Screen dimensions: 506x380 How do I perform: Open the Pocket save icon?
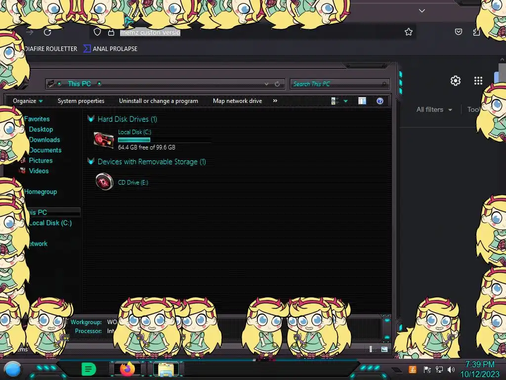pyautogui.click(x=458, y=32)
